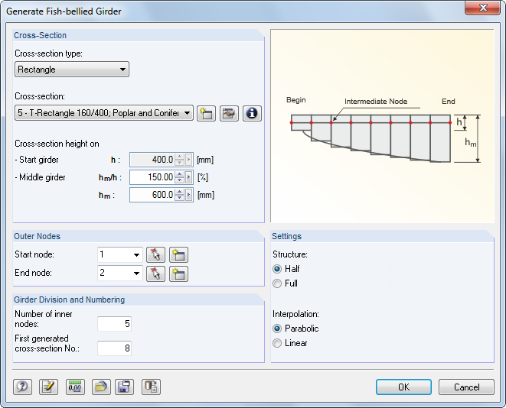Show cross-section info icon
Screen dimensions: 506x408
click(x=252, y=113)
